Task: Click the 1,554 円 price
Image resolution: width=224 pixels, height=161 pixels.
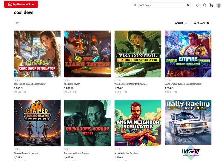Action: [x=169, y=88]
